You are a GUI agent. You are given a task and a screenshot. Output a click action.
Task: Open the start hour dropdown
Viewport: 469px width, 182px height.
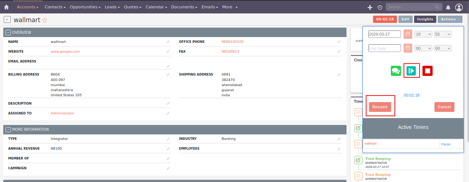coord(423,34)
